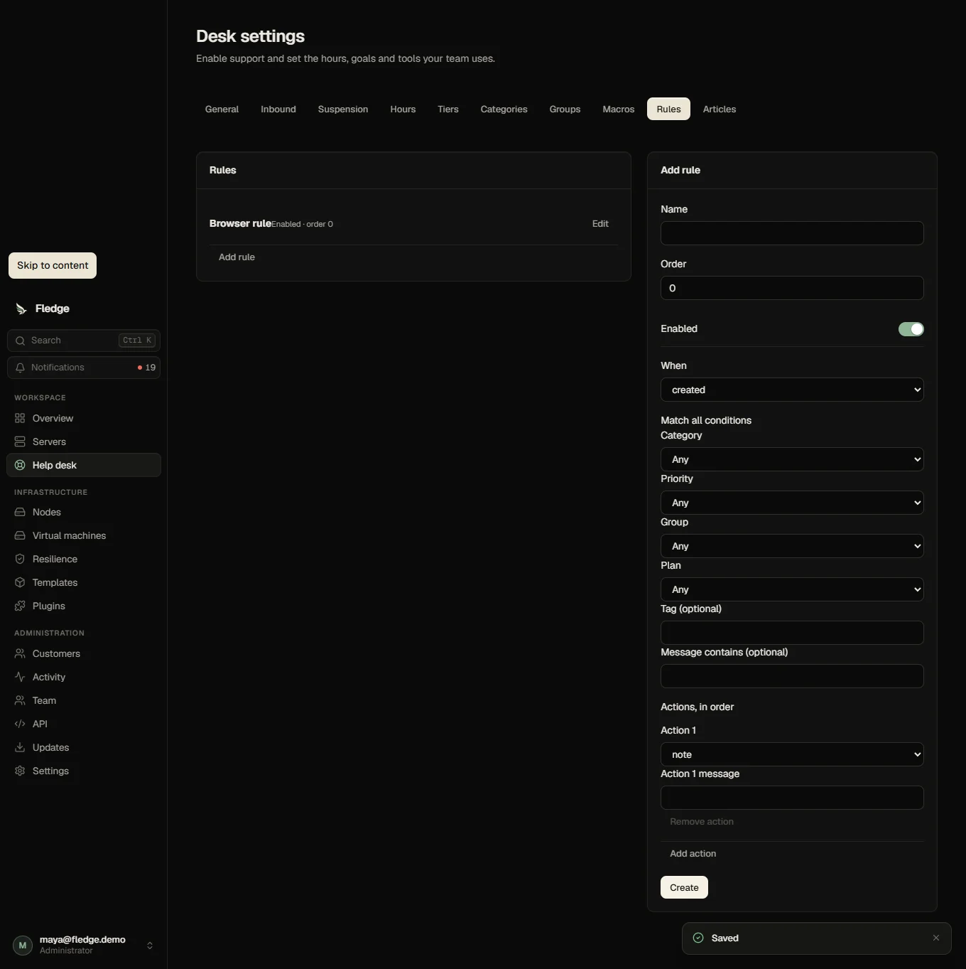Open the Priority condition dropdown
Screen dimensions: 966x969
pyautogui.click(x=792, y=503)
